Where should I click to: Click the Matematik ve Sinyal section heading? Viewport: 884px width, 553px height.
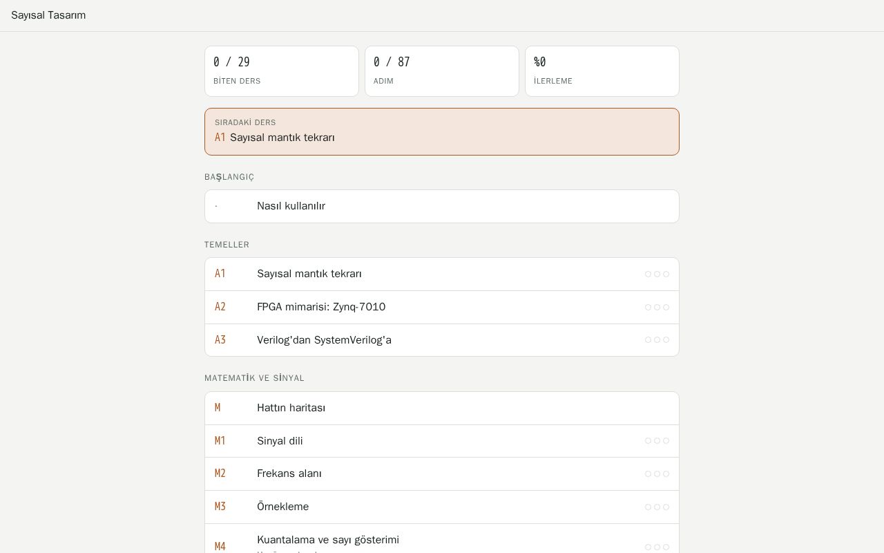(x=254, y=378)
